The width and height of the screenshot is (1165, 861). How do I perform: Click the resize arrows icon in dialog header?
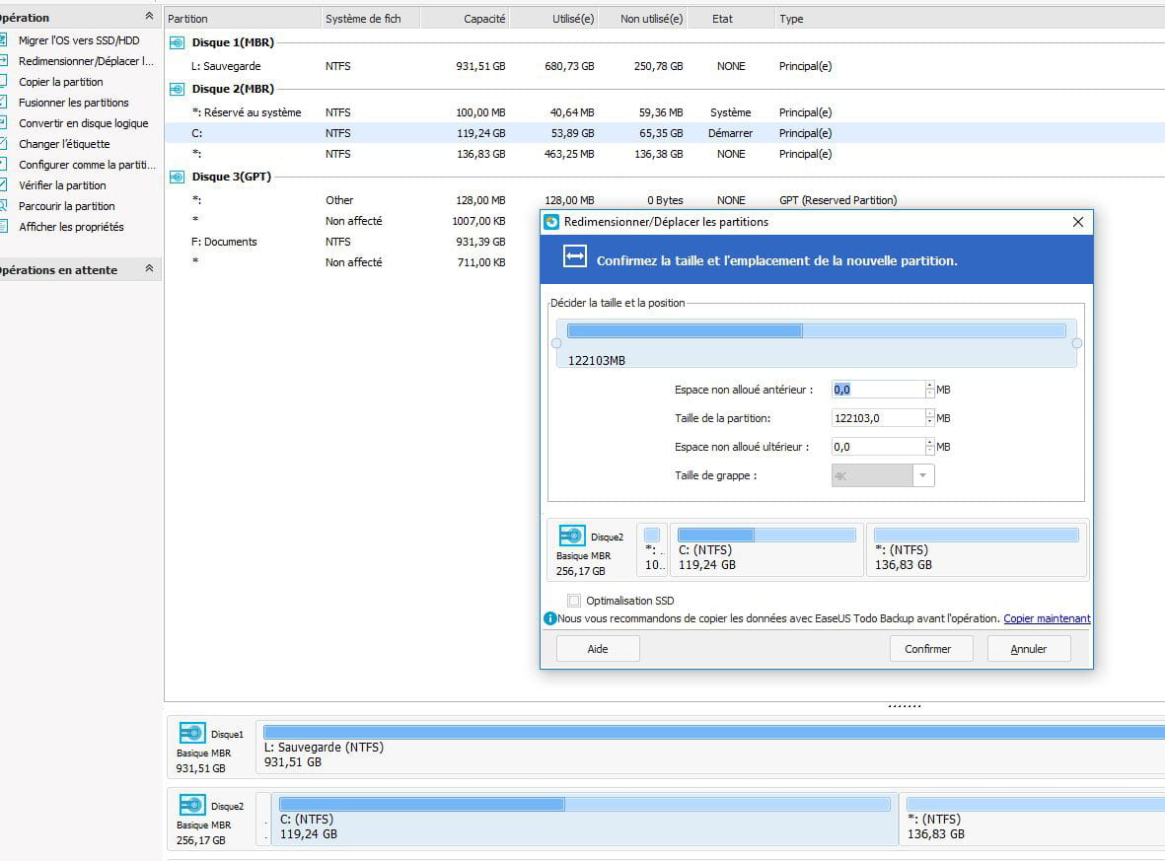tap(574, 257)
